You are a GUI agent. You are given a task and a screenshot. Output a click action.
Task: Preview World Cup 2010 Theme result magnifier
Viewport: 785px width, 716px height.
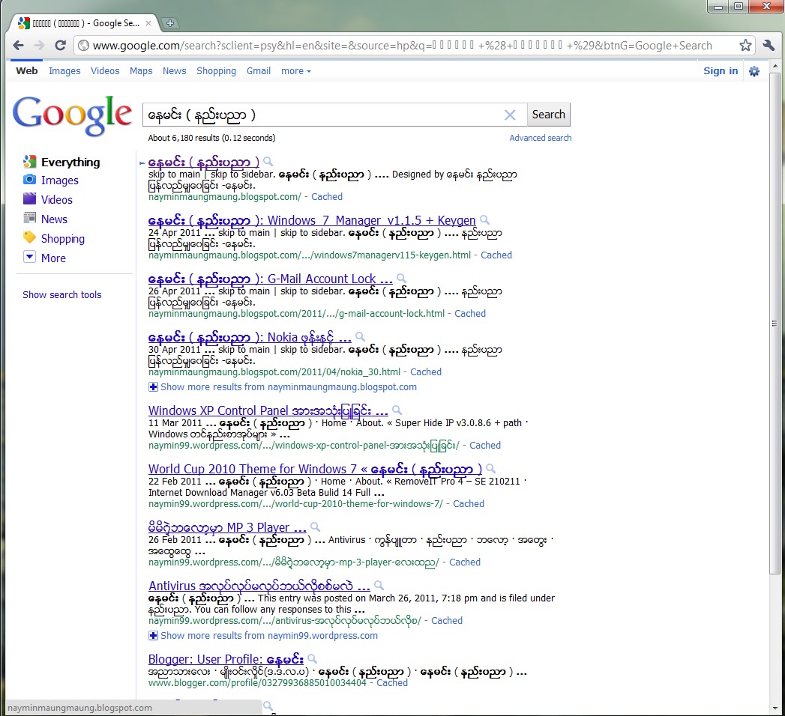tap(491, 469)
